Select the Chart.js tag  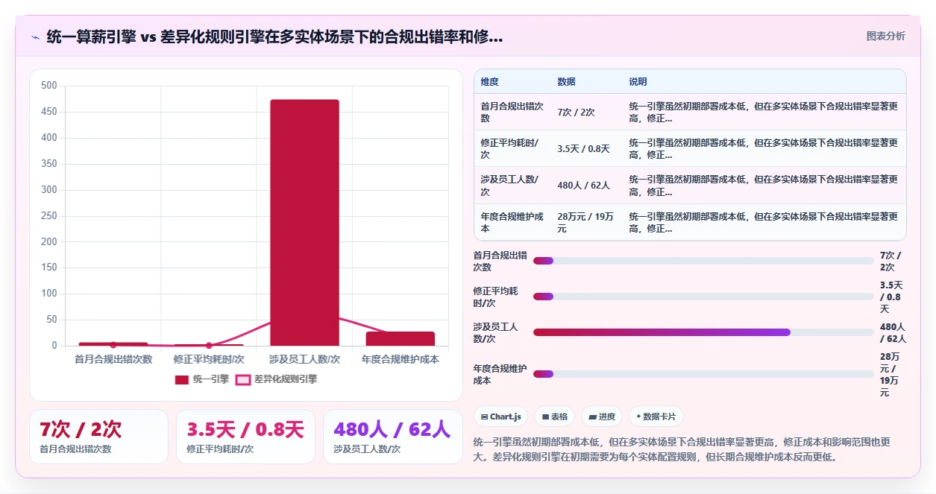(500, 417)
